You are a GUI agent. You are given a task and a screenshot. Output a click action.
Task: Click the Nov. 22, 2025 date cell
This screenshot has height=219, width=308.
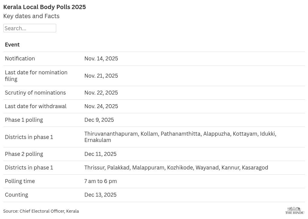101,93
